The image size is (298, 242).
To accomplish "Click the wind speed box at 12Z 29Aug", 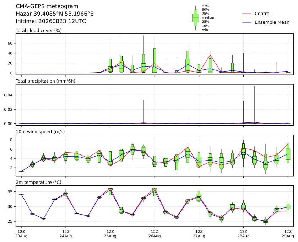I will click(288, 153).
